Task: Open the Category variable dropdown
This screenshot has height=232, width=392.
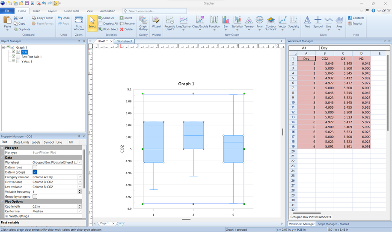Action: click(x=80, y=177)
